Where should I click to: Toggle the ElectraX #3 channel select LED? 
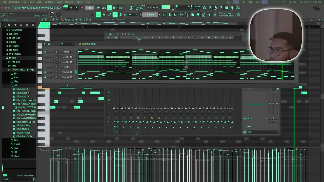click(x=76, y=72)
